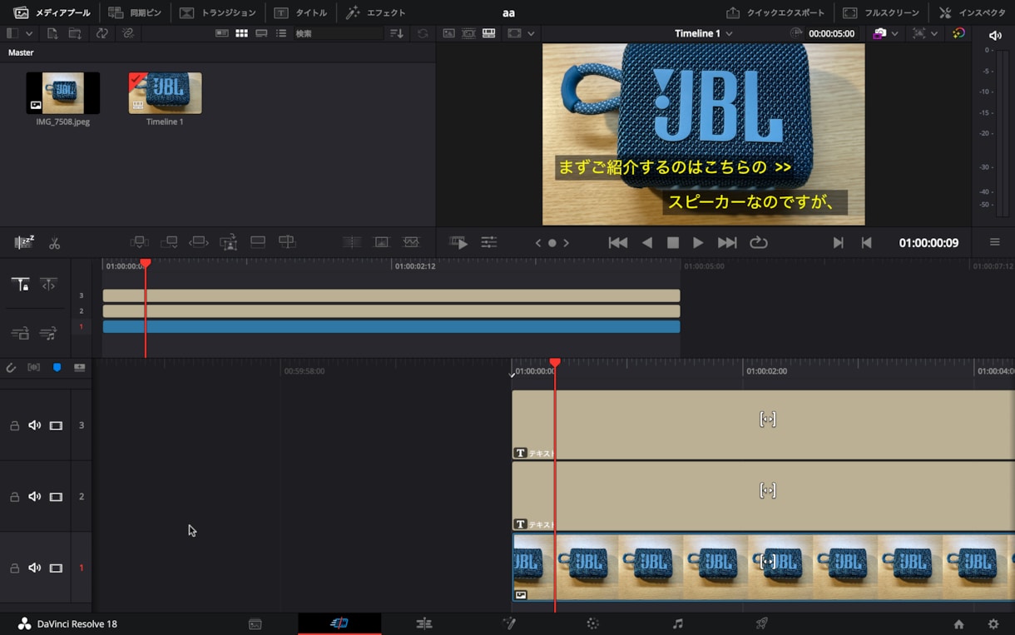Open the quick export camera dropdown
The height and width of the screenshot is (635, 1015).
coord(885,33)
